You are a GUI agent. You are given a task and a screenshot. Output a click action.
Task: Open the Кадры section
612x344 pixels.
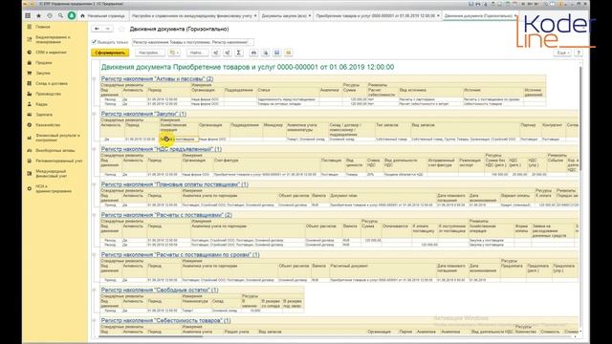pyautogui.click(x=42, y=104)
